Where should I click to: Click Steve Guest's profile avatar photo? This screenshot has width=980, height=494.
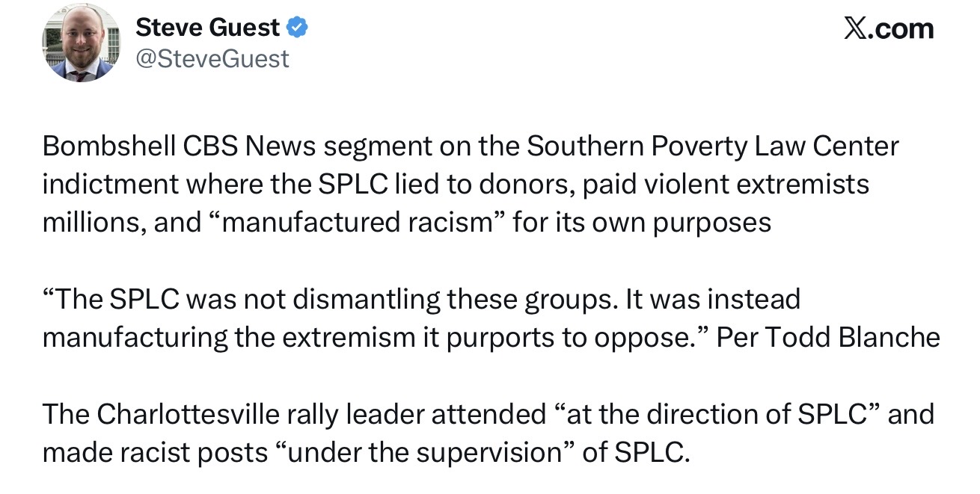82,43
